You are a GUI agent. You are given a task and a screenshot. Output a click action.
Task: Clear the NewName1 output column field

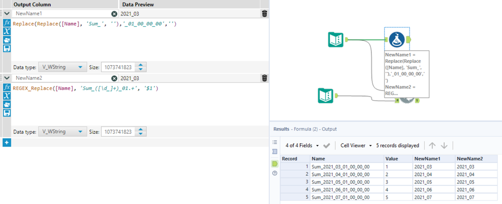click(114, 14)
